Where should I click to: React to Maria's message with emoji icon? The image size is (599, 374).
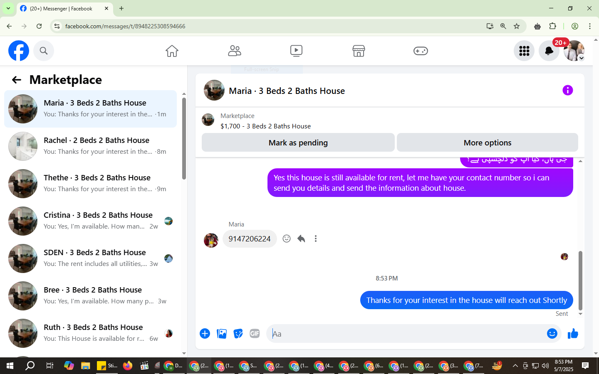287,239
